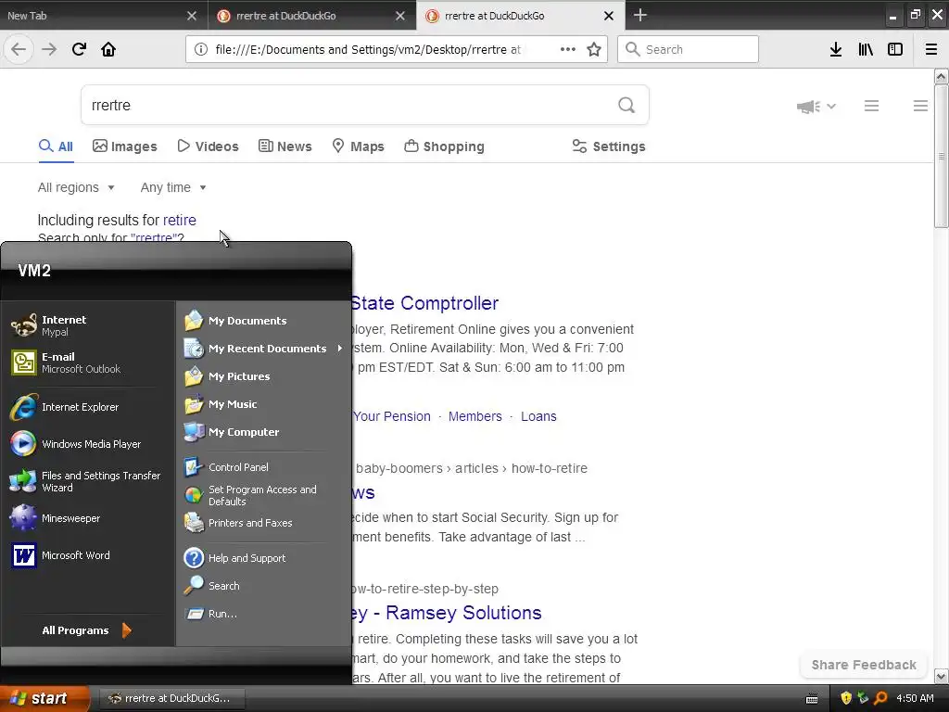Go to the browser home page
This screenshot has width=949, height=712.
108,50
